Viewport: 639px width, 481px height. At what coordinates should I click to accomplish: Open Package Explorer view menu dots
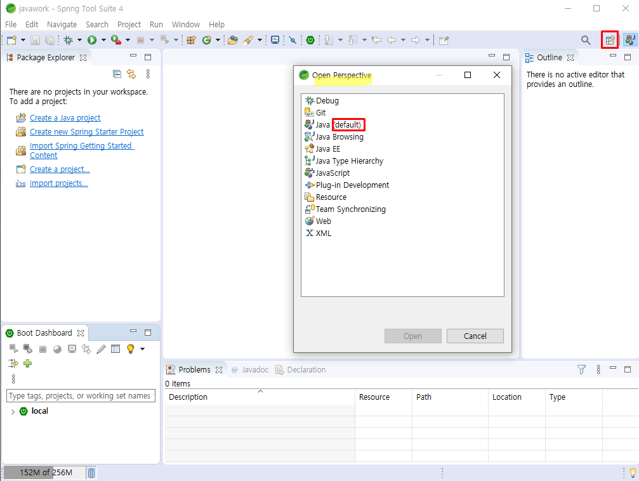point(148,74)
